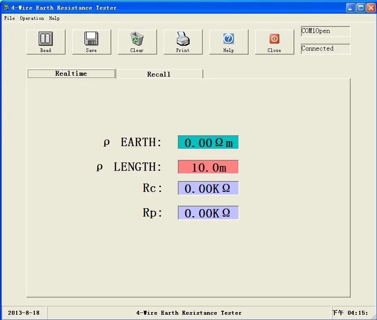Open the File menu

(9, 18)
